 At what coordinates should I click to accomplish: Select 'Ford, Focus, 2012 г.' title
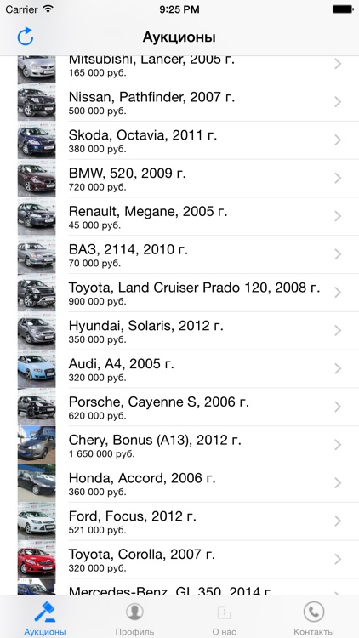click(x=133, y=516)
